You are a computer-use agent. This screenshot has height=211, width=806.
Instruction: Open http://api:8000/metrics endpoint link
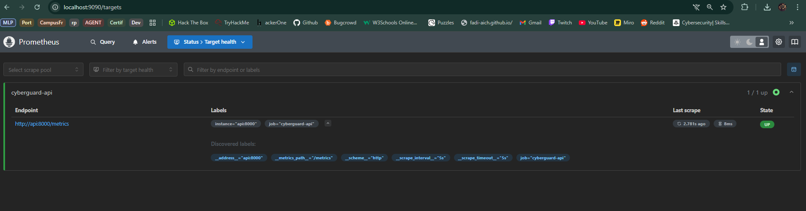[x=42, y=124]
